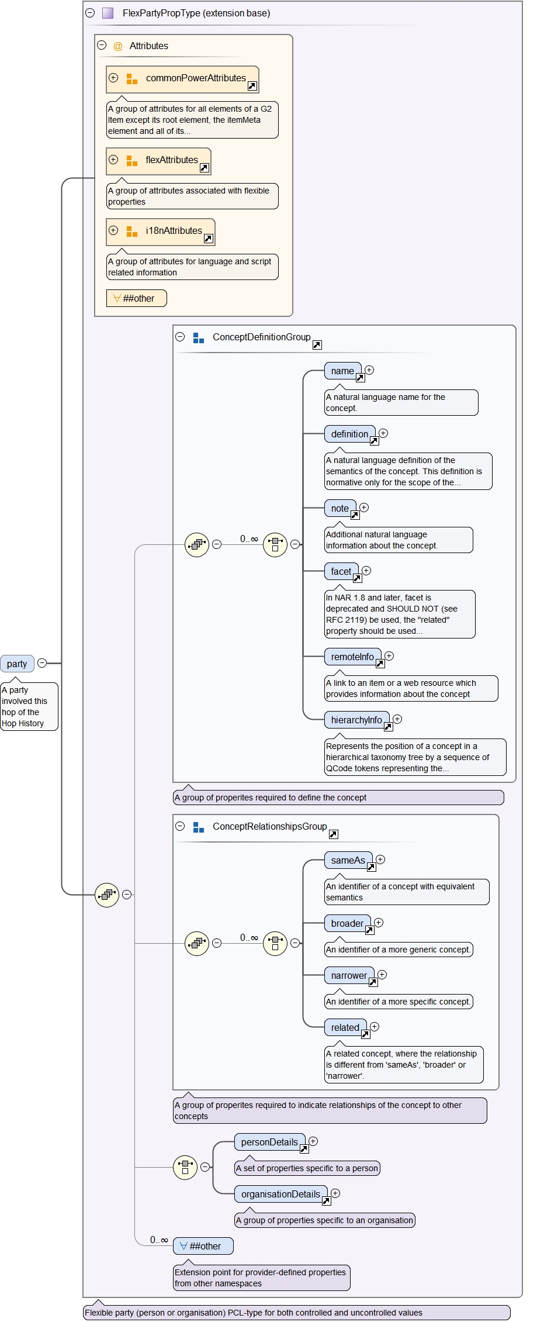Viewport: 537px width, 1322px height.
Task: Expand the definition element
Action: tap(383, 433)
